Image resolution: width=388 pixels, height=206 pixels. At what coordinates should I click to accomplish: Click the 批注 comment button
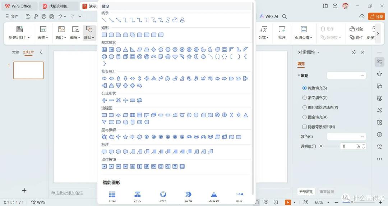(x=282, y=33)
